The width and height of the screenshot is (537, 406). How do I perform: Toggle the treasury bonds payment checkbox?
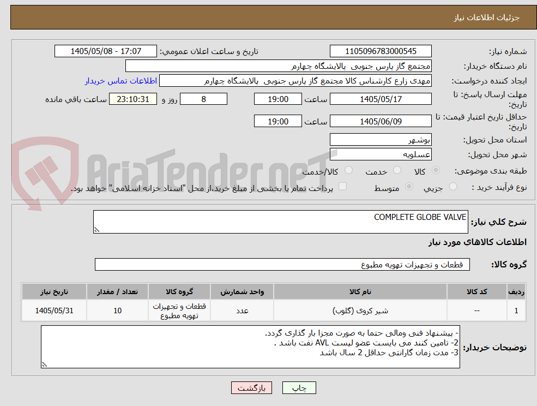click(342, 186)
